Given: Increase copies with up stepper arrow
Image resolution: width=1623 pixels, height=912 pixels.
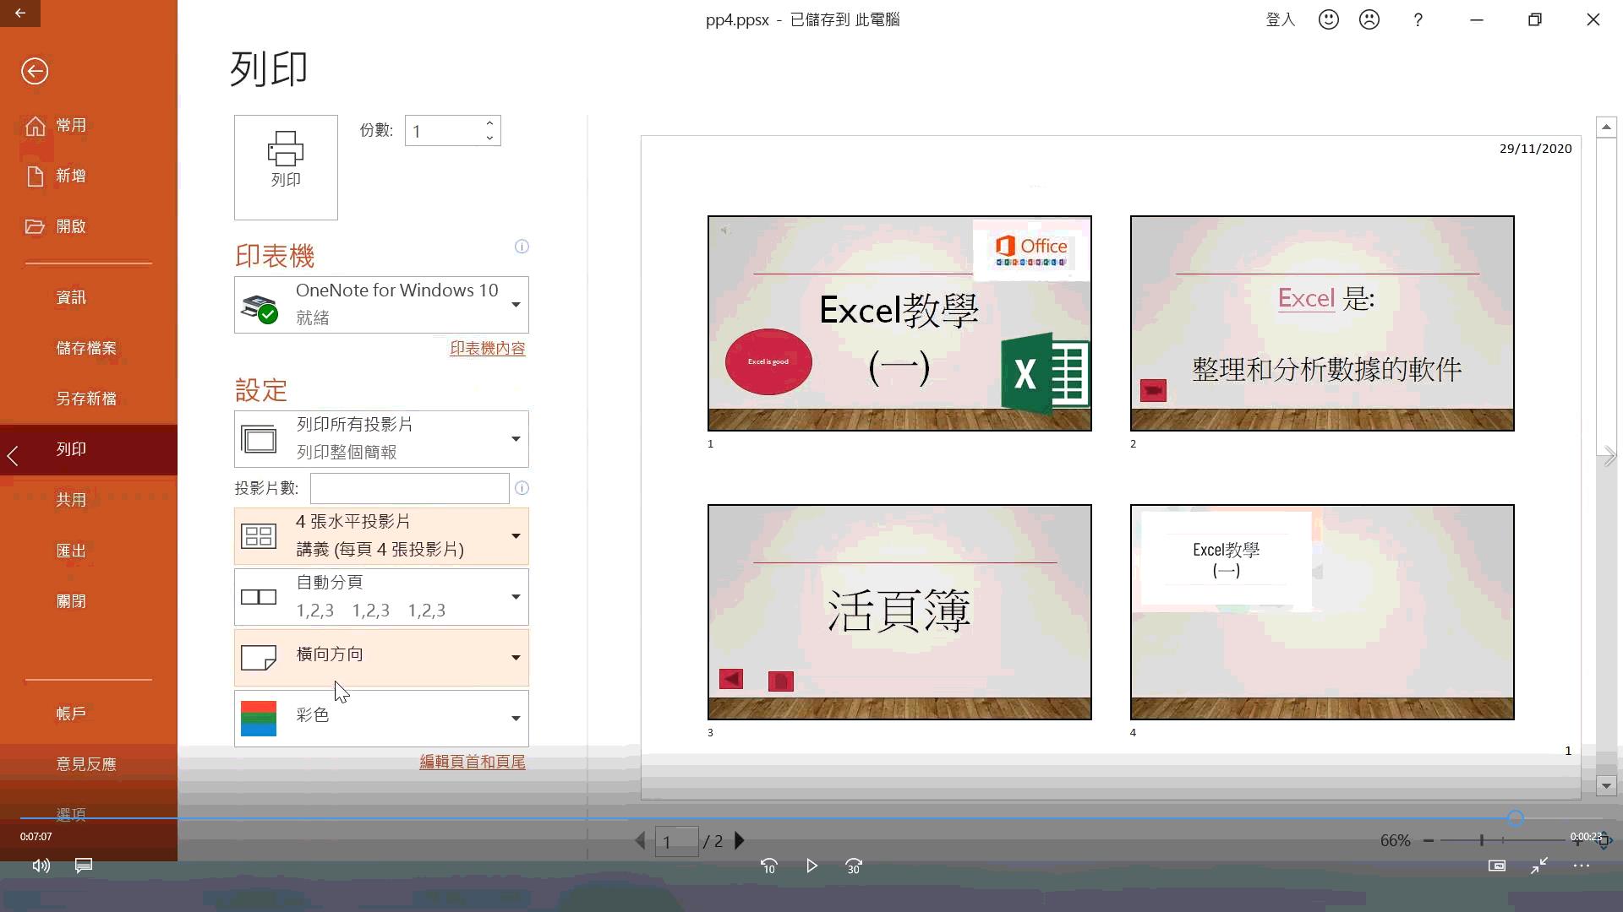Looking at the screenshot, I should 489,123.
